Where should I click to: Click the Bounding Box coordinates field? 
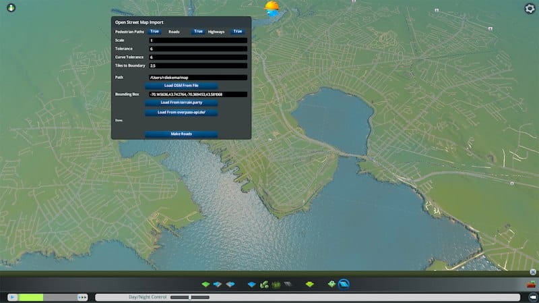198,94
